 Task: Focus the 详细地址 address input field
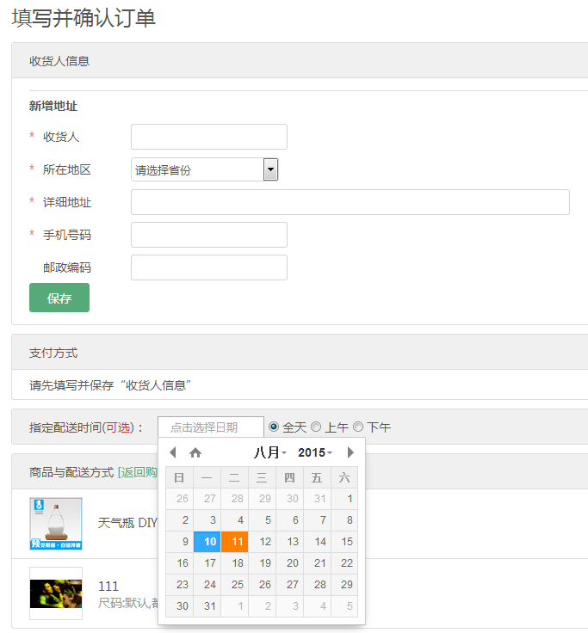tap(350, 202)
